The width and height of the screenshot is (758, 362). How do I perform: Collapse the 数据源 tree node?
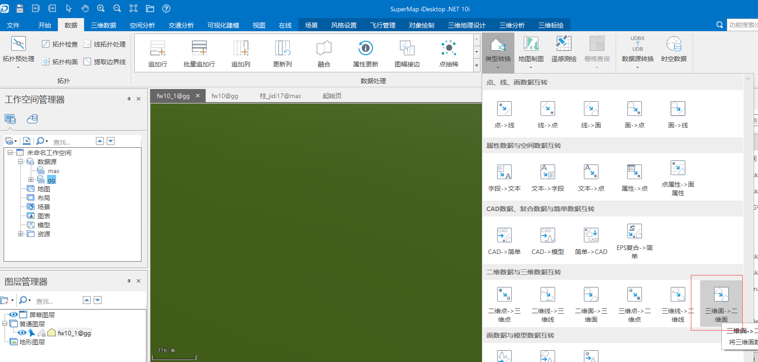click(x=20, y=161)
